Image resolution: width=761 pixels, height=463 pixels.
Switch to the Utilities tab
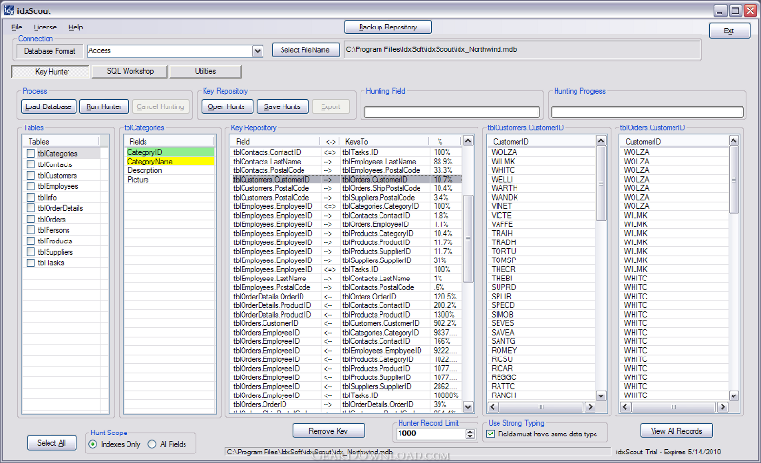pyautogui.click(x=205, y=71)
